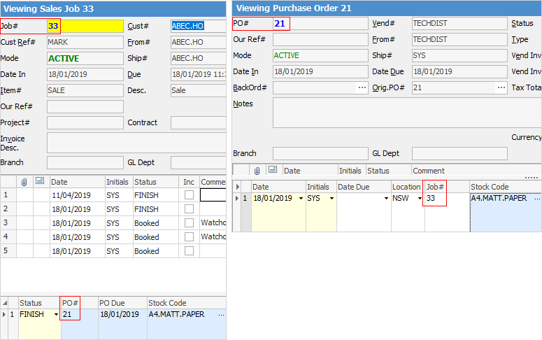Click Purchase Order Our Ref# field
The width and height of the screenshot is (542, 340).
coord(320,39)
